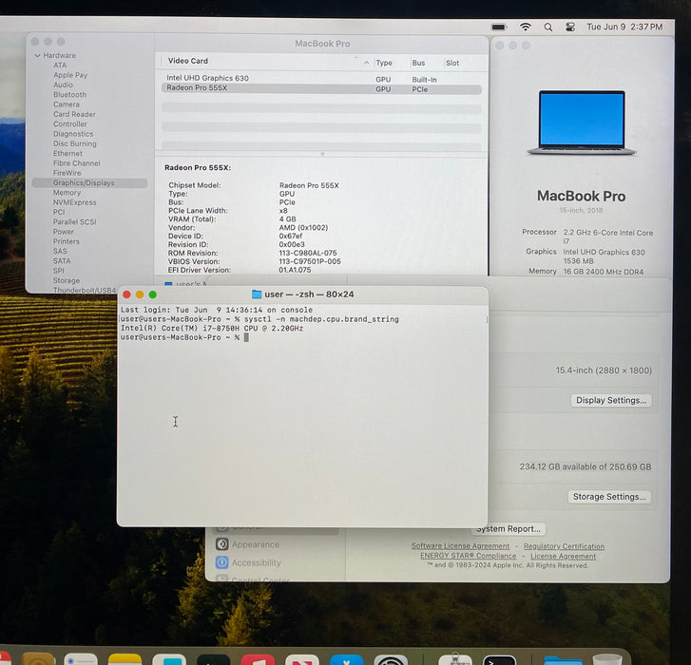Screen dimensions: 691x665
Task: Select Fibre Channel in Hardware sidebar
Action: [x=76, y=163]
